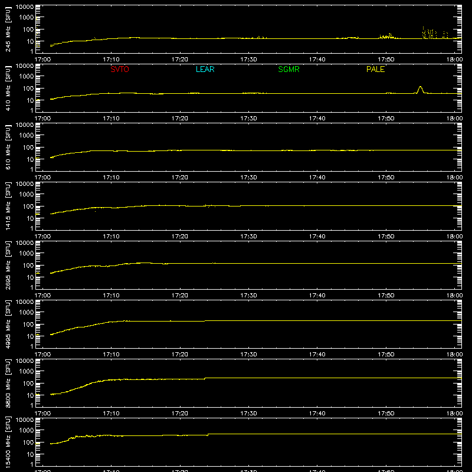Click the 410 MHz [SFU] axis title
Viewport: 472px width, 472px height.
point(8,88)
